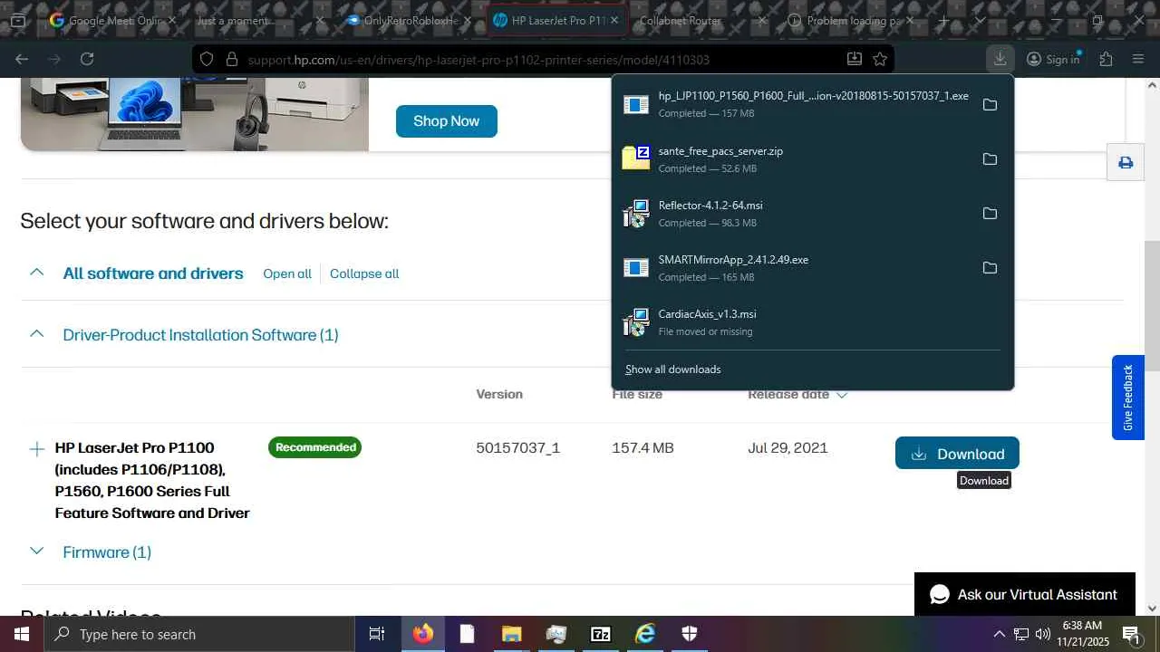Click the taskbar clock showing 6:38 AM
The width and height of the screenshot is (1160, 652).
(x=1083, y=634)
